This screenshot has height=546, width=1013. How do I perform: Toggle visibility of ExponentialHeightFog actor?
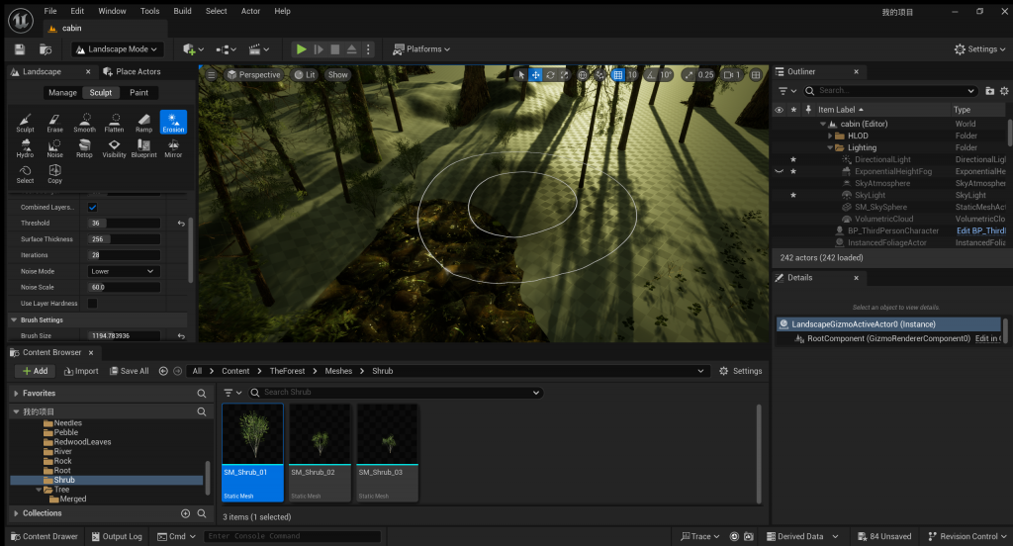point(779,171)
